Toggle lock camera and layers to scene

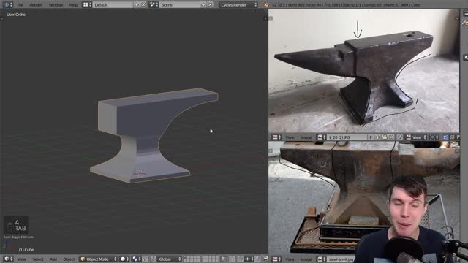[x=224, y=259]
